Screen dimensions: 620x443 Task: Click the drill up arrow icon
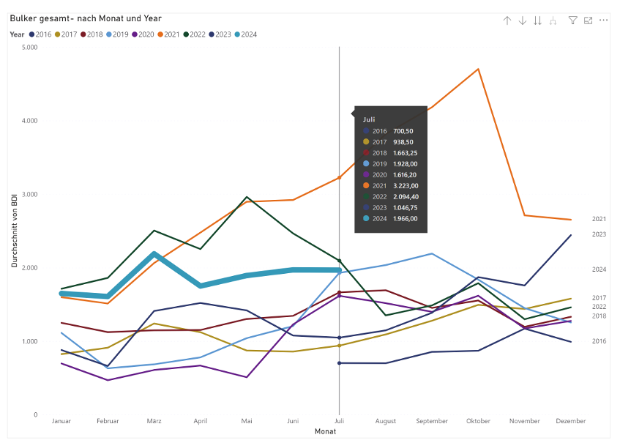(x=507, y=21)
